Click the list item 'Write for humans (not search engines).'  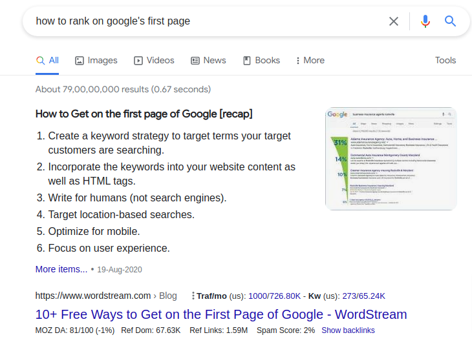(x=137, y=197)
